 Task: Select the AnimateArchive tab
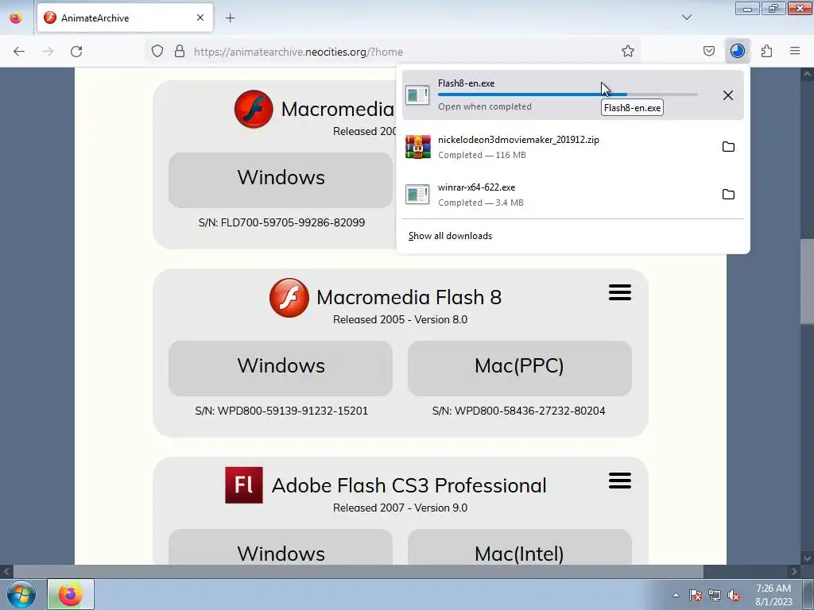point(125,17)
